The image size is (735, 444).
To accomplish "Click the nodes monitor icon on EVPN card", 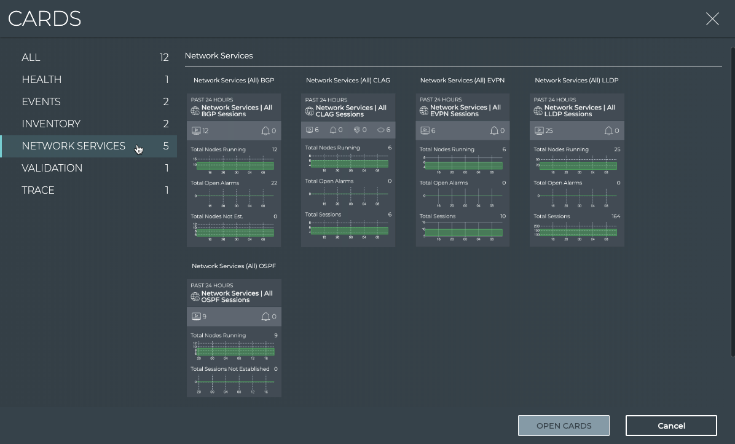I will pyautogui.click(x=424, y=130).
